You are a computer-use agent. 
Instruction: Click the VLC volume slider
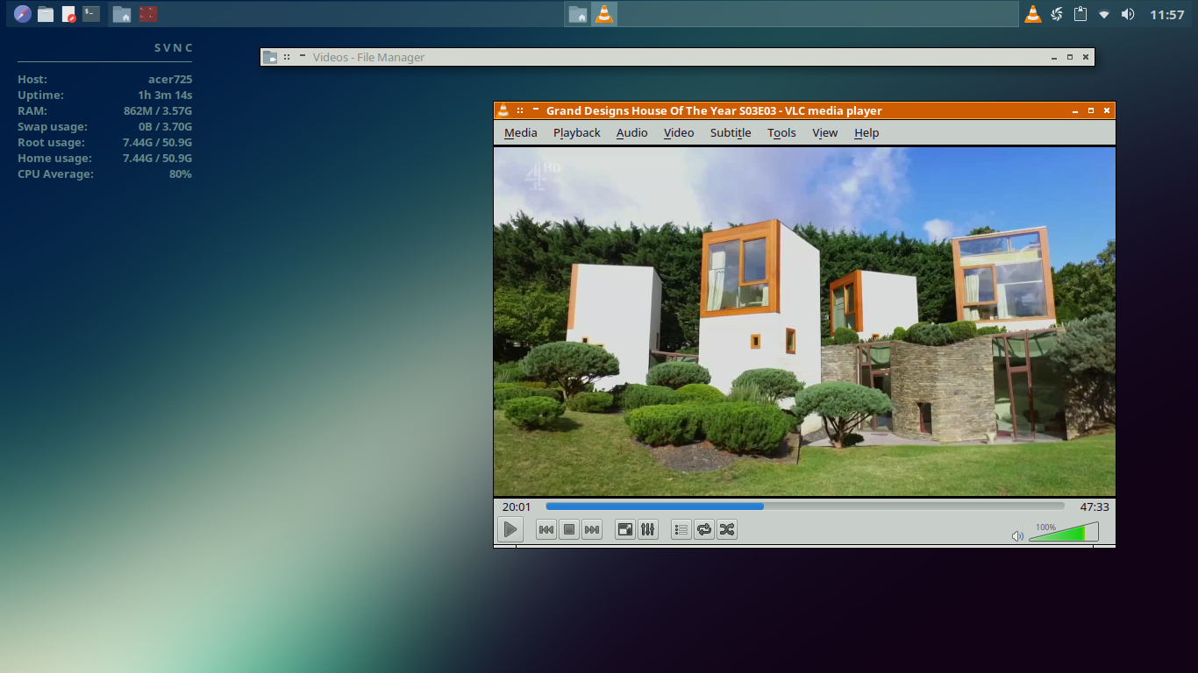point(1063,533)
